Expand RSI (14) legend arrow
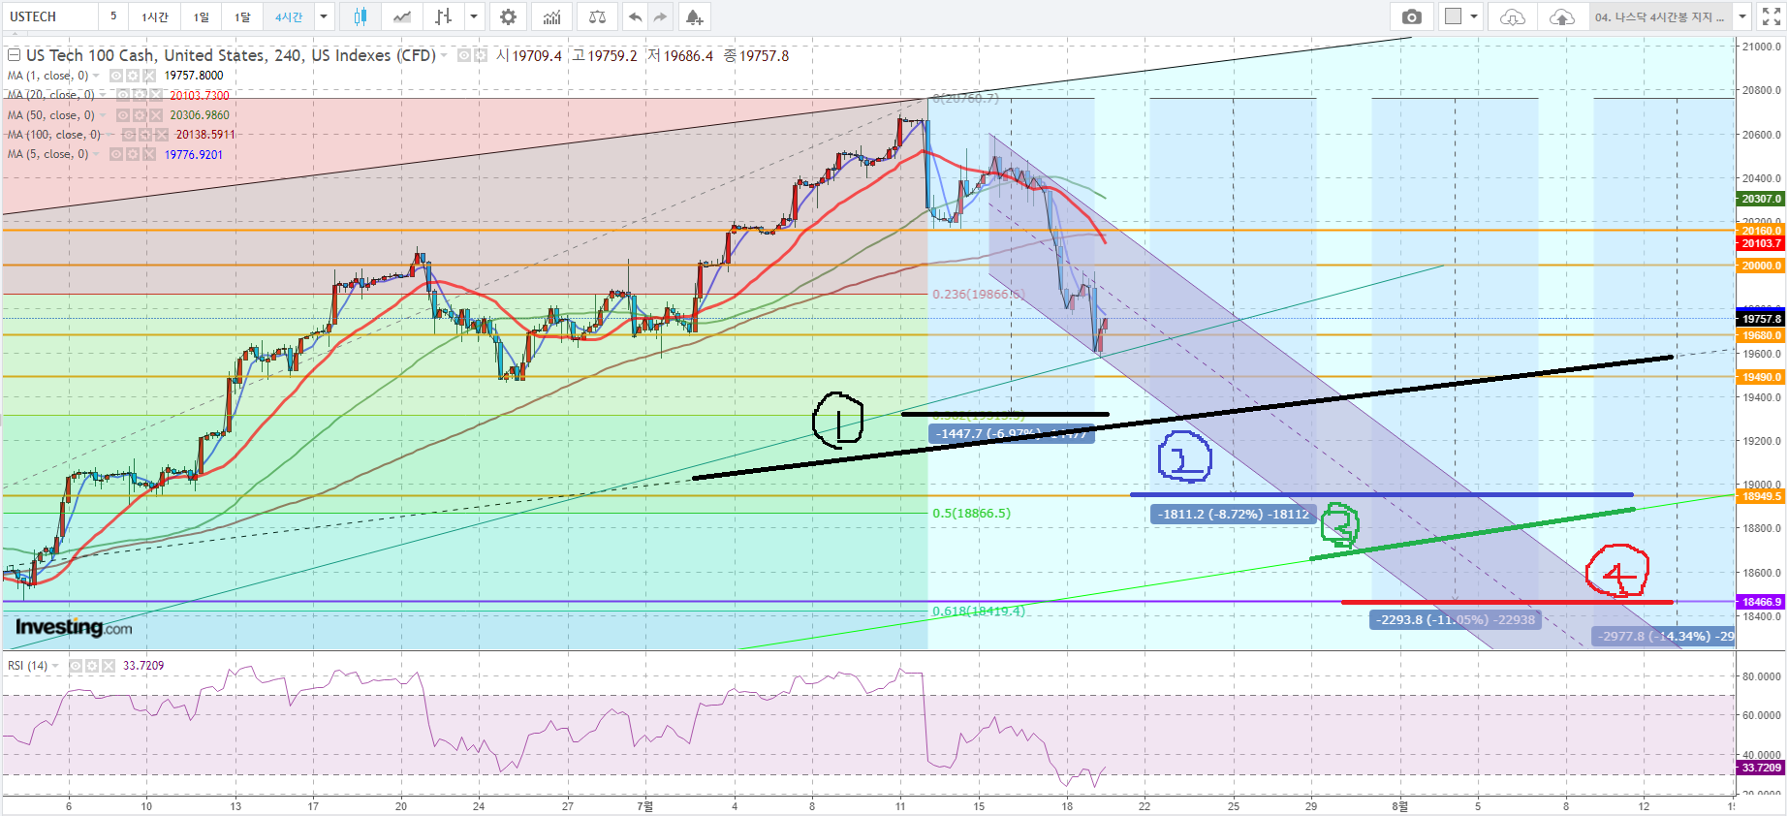The image size is (1787, 816). pyautogui.click(x=55, y=666)
